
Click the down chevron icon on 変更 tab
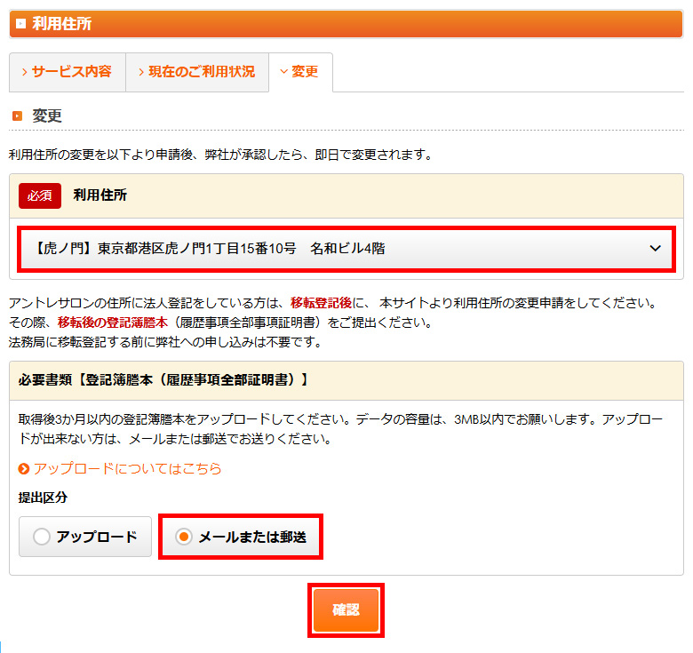(x=283, y=72)
